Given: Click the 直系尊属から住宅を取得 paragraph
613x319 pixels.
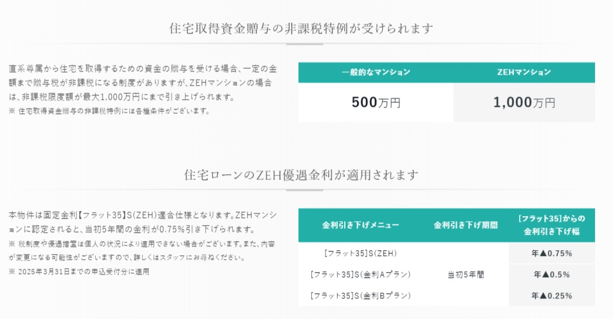Looking at the screenshot, I should 143,82.
